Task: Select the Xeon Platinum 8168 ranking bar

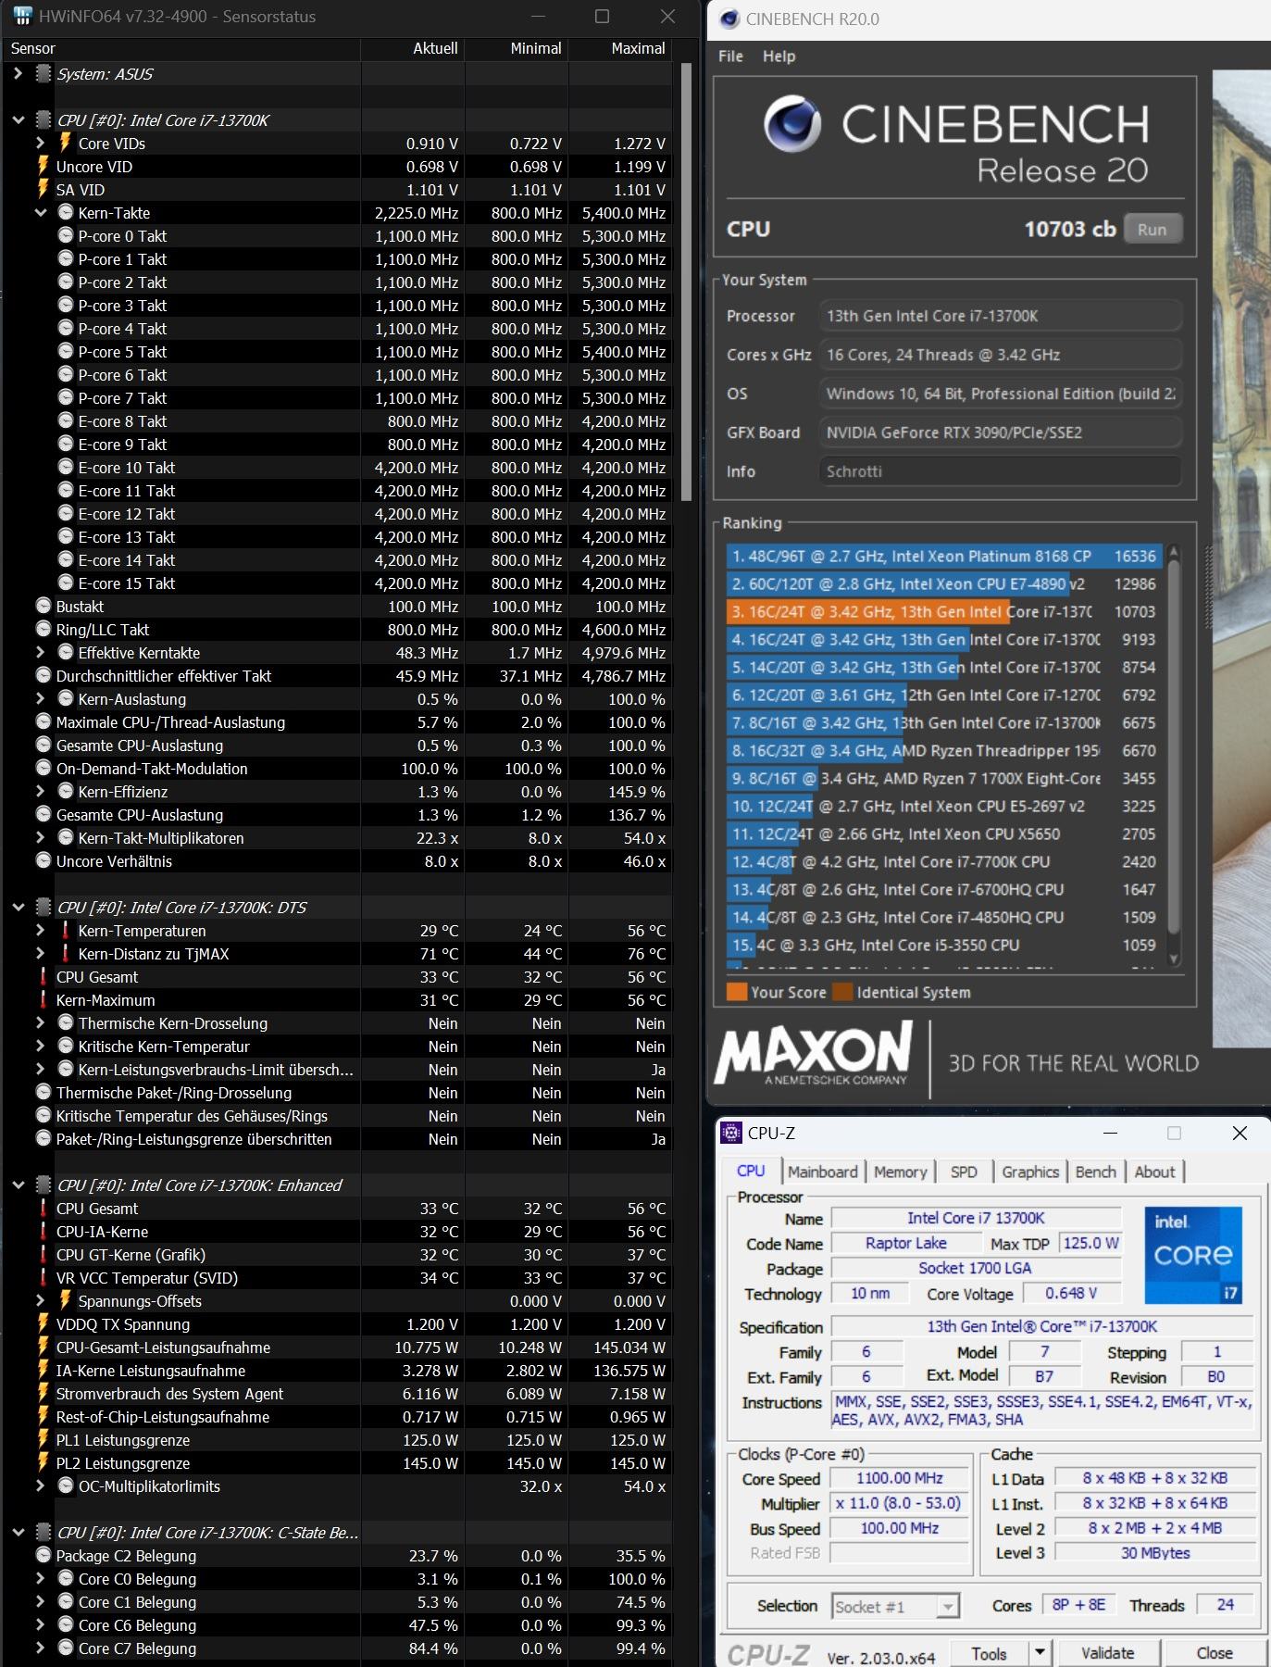Action: (x=942, y=557)
